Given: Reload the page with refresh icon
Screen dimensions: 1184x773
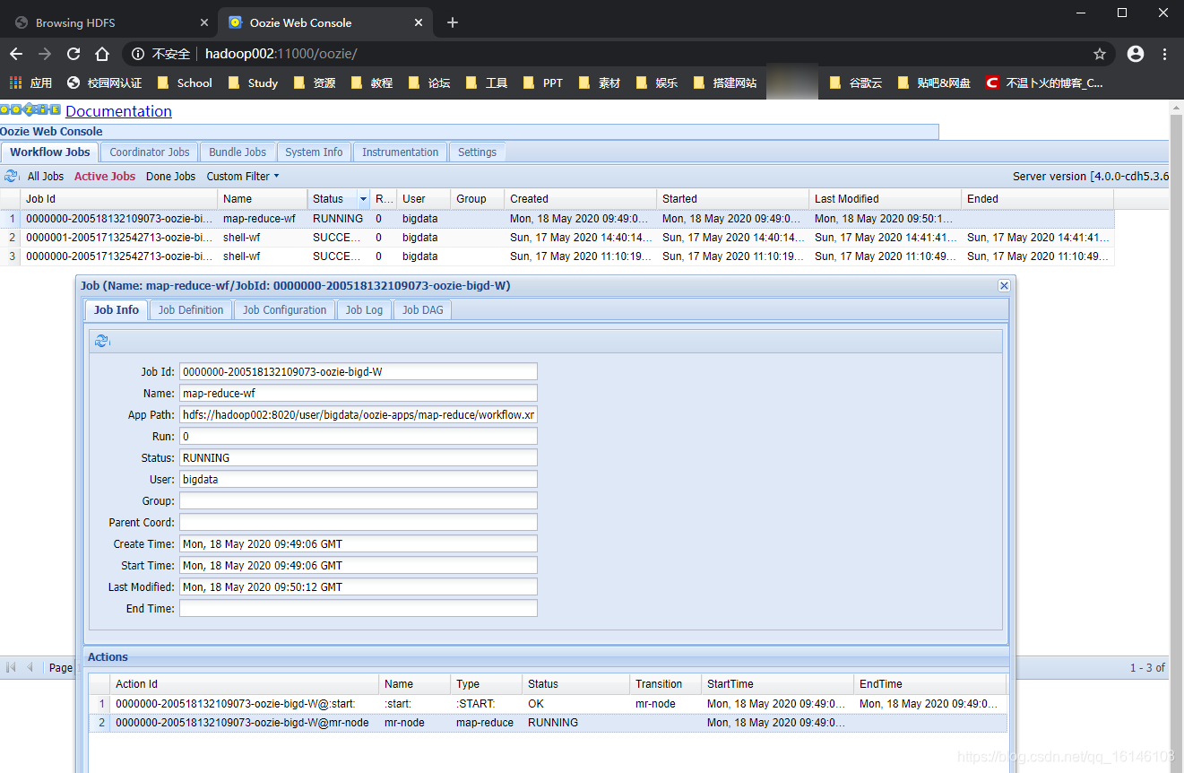Looking at the screenshot, I should pyautogui.click(x=73, y=54).
